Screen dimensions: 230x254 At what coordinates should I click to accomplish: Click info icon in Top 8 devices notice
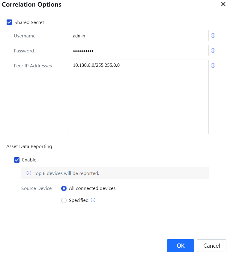[x=29, y=173]
